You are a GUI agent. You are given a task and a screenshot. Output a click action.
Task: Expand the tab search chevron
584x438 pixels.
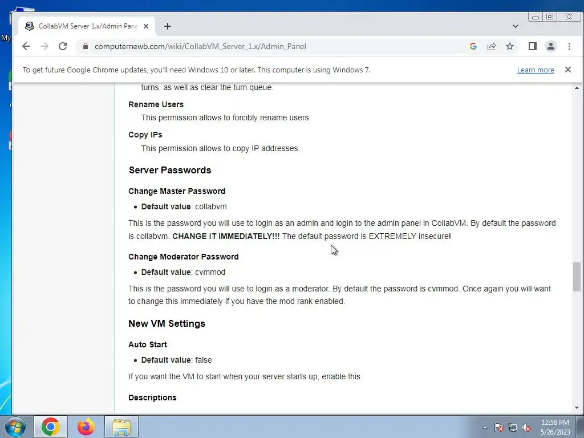515,26
